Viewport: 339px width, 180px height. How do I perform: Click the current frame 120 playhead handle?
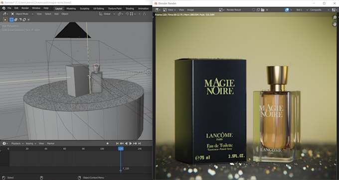[121, 149]
